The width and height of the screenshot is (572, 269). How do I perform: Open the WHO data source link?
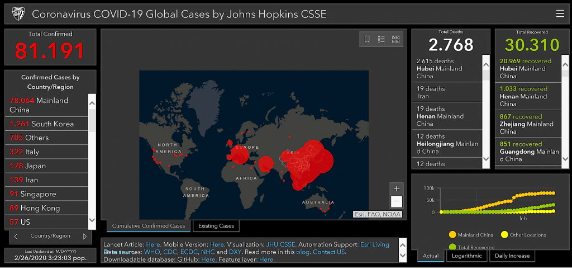(152, 252)
